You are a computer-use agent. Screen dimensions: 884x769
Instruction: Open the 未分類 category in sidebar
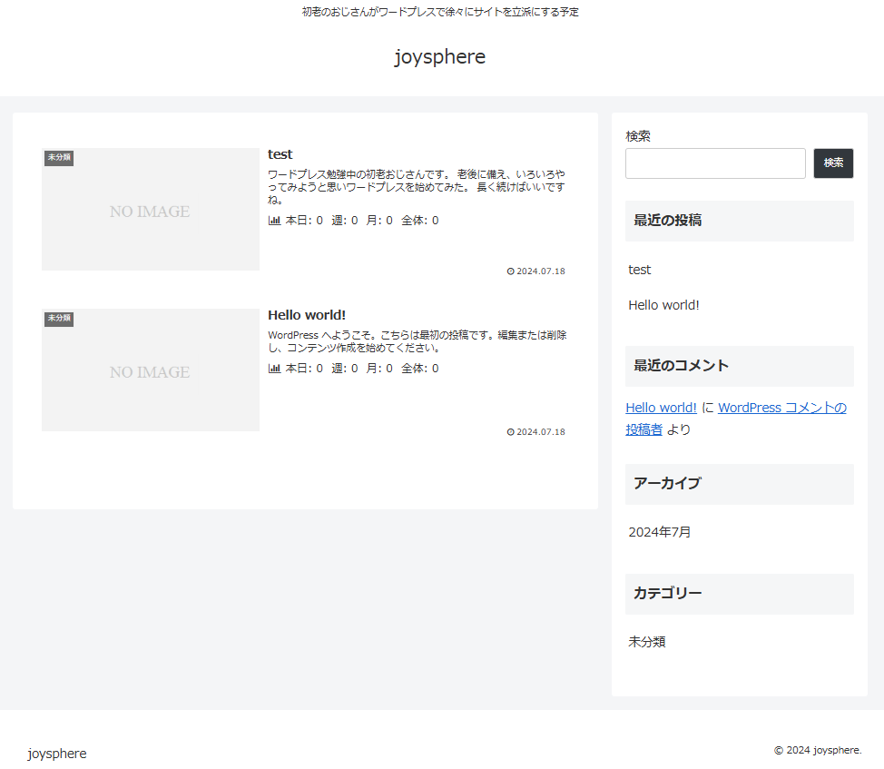tap(647, 642)
